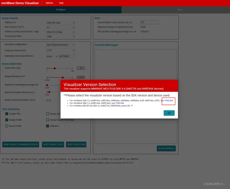Open the Options menu
Image resolution: width=230 pixels, height=189 pixels.
click(49, 3)
